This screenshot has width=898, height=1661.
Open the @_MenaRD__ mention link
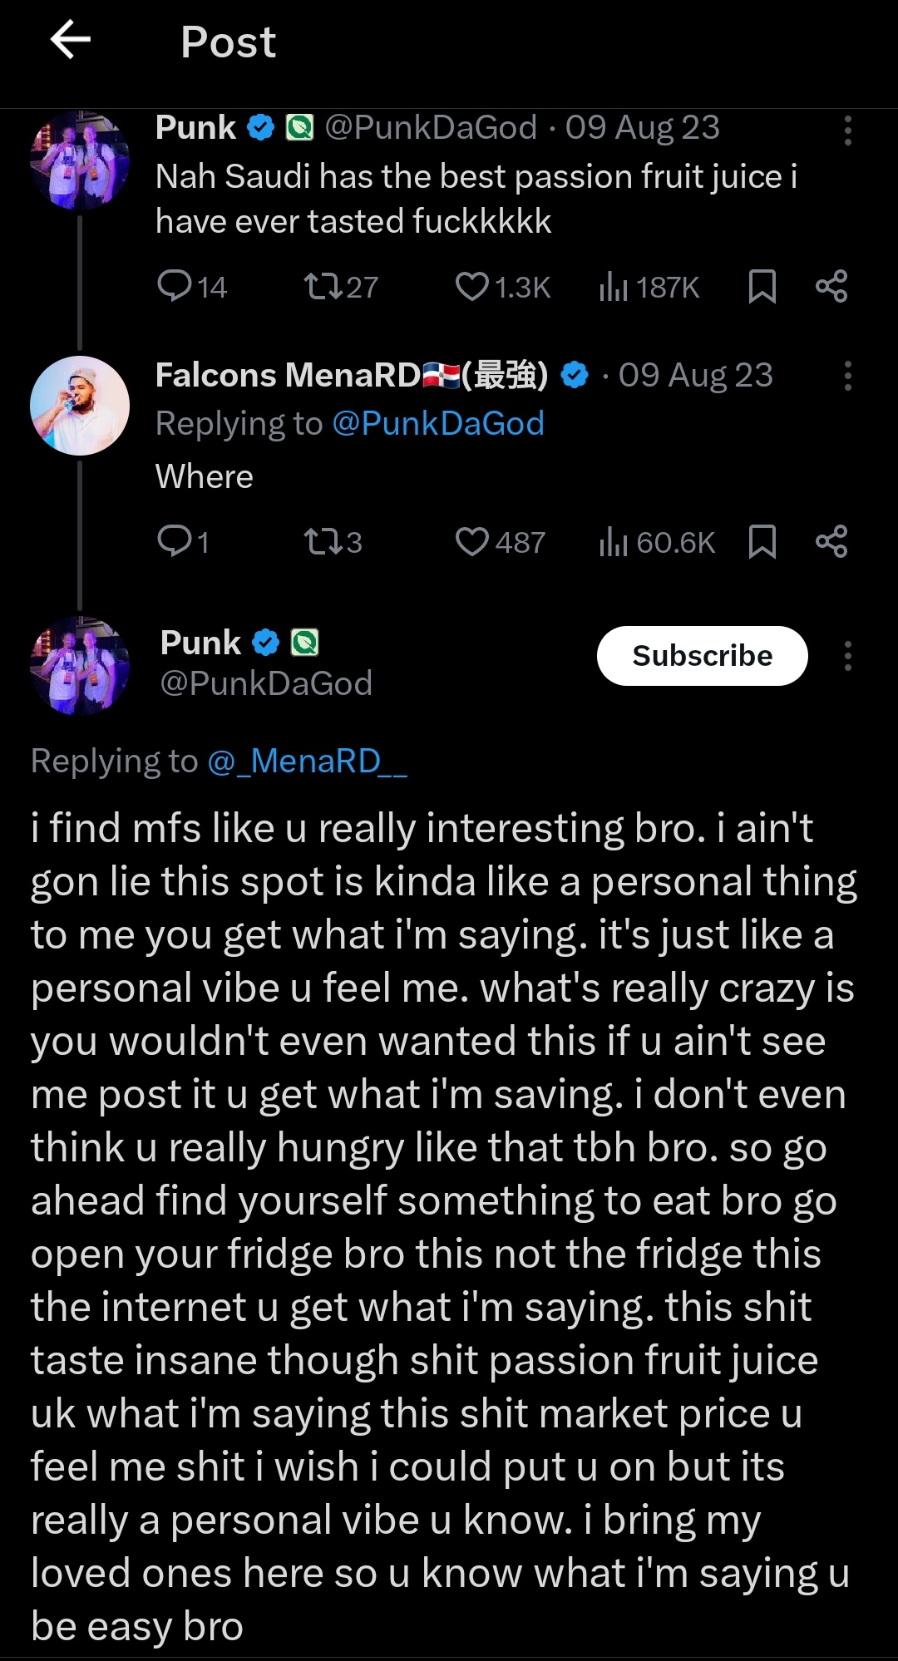[307, 761]
